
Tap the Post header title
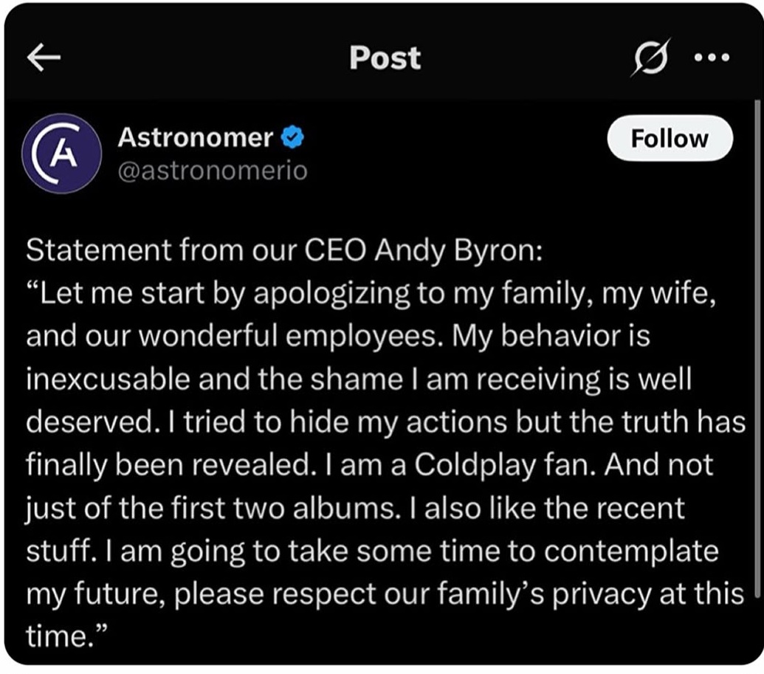(x=385, y=58)
